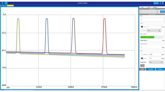Image resolution: width=165 pixels, height=92 pixels.
Task: Click the red curve's peak in the chart
Action: point(104,19)
